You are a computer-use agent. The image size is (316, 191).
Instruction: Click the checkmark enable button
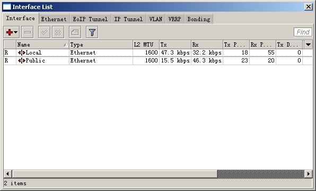point(45,32)
